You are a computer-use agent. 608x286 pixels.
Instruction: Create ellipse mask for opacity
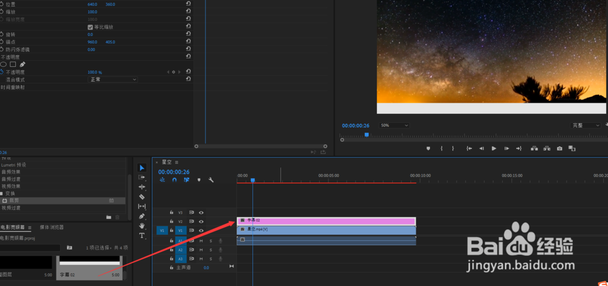point(3,65)
